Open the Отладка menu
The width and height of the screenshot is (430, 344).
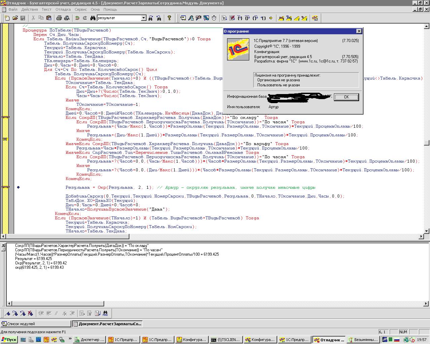(63, 9)
